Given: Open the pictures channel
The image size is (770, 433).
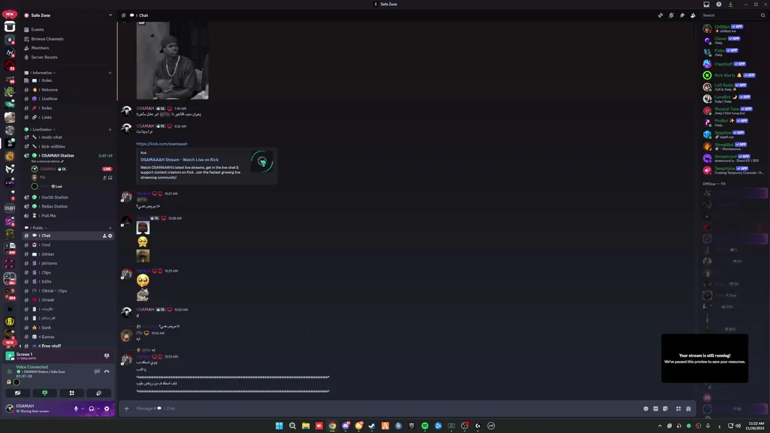Looking at the screenshot, I should click(x=69, y=263).
